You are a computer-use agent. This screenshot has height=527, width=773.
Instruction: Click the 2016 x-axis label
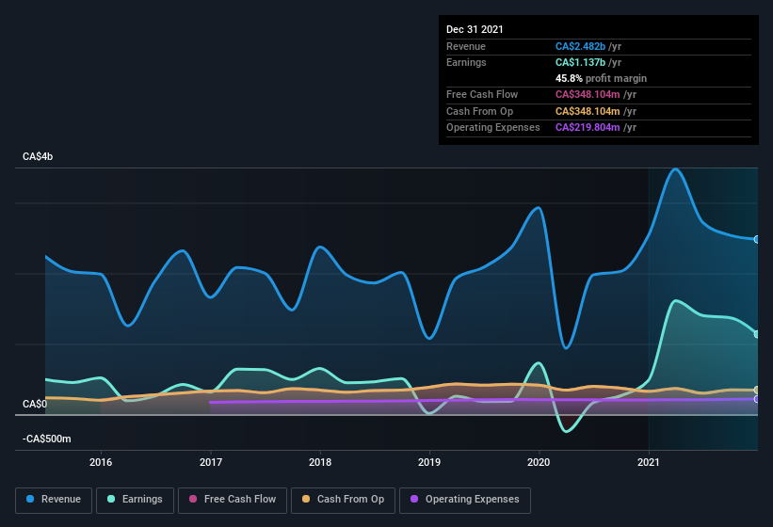click(101, 462)
